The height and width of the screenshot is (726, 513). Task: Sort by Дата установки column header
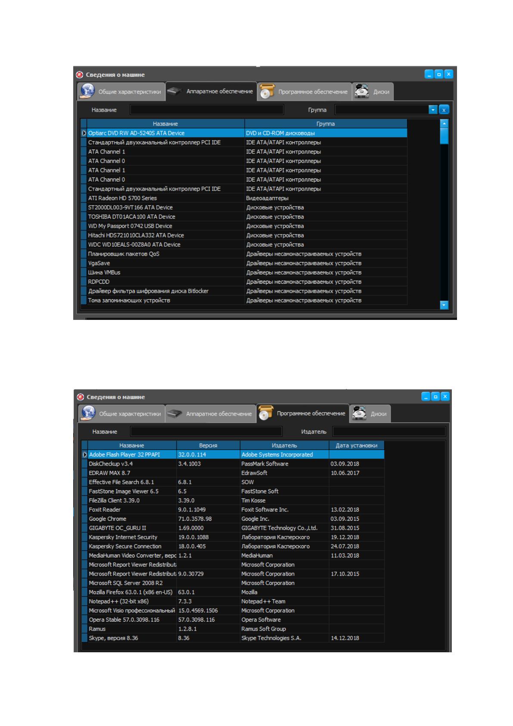point(357,445)
